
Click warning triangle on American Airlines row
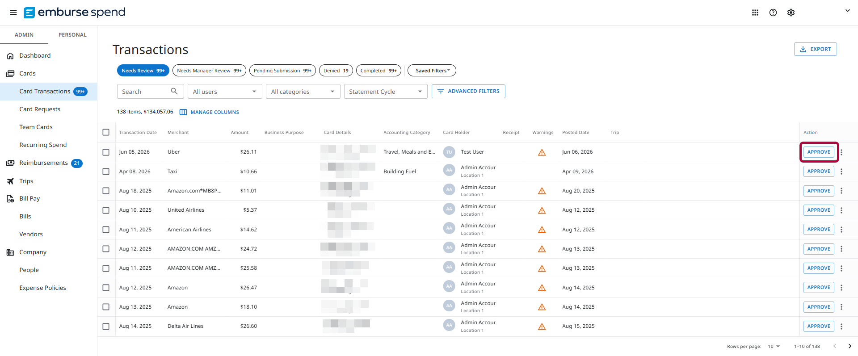pos(542,230)
